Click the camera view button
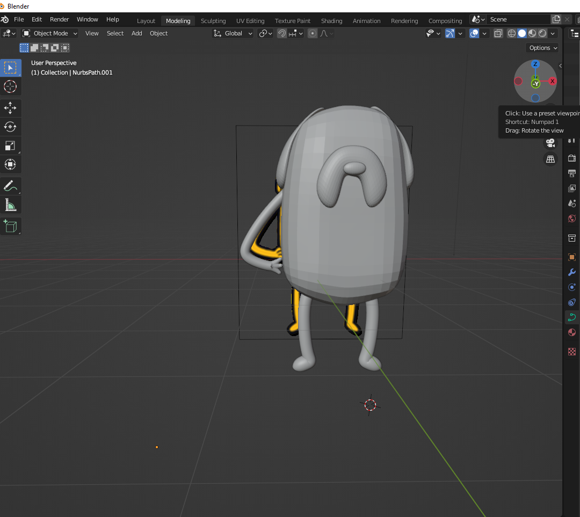Viewport: 580px width, 517px height. pyautogui.click(x=550, y=143)
